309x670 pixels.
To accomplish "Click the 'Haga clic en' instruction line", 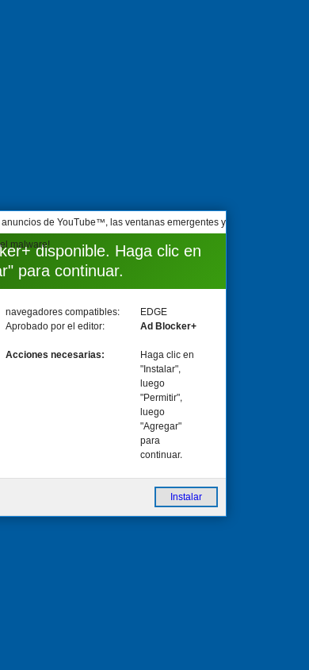I will coord(166,355).
